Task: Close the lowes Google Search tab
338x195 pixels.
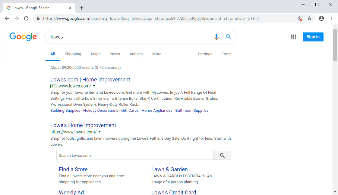Action: point(70,8)
